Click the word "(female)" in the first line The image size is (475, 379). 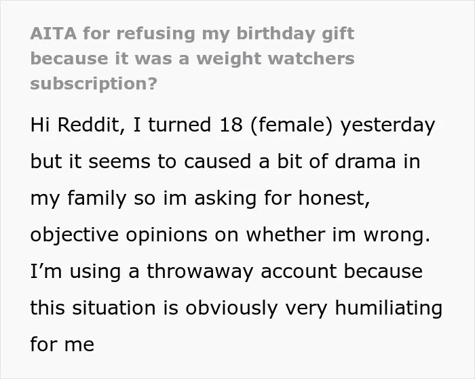coord(291,125)
